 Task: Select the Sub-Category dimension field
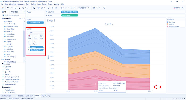(11, 57)
